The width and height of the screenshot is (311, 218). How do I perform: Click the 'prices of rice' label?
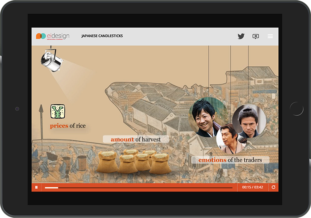[x=68, y=126]
